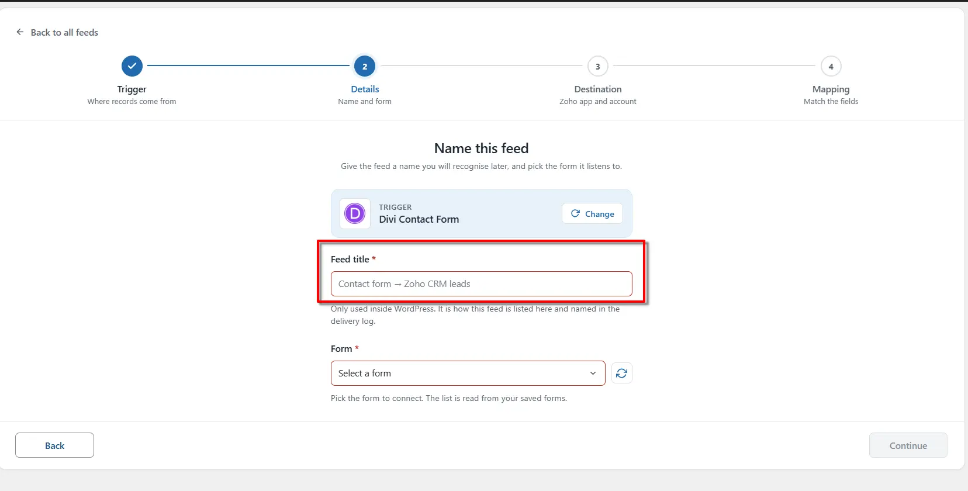Click the Name this feed heading
The image size is (968, 491).
click(x=481, y=148)
